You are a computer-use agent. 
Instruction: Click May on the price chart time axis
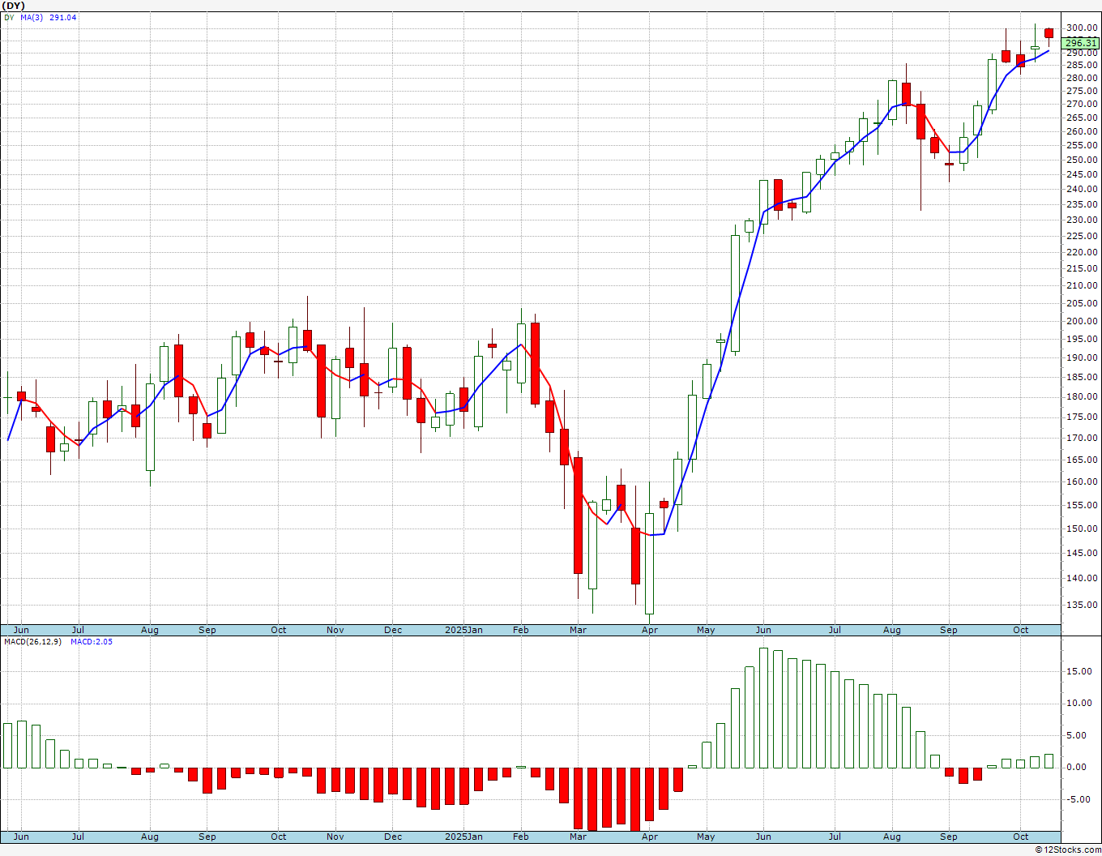706,630
